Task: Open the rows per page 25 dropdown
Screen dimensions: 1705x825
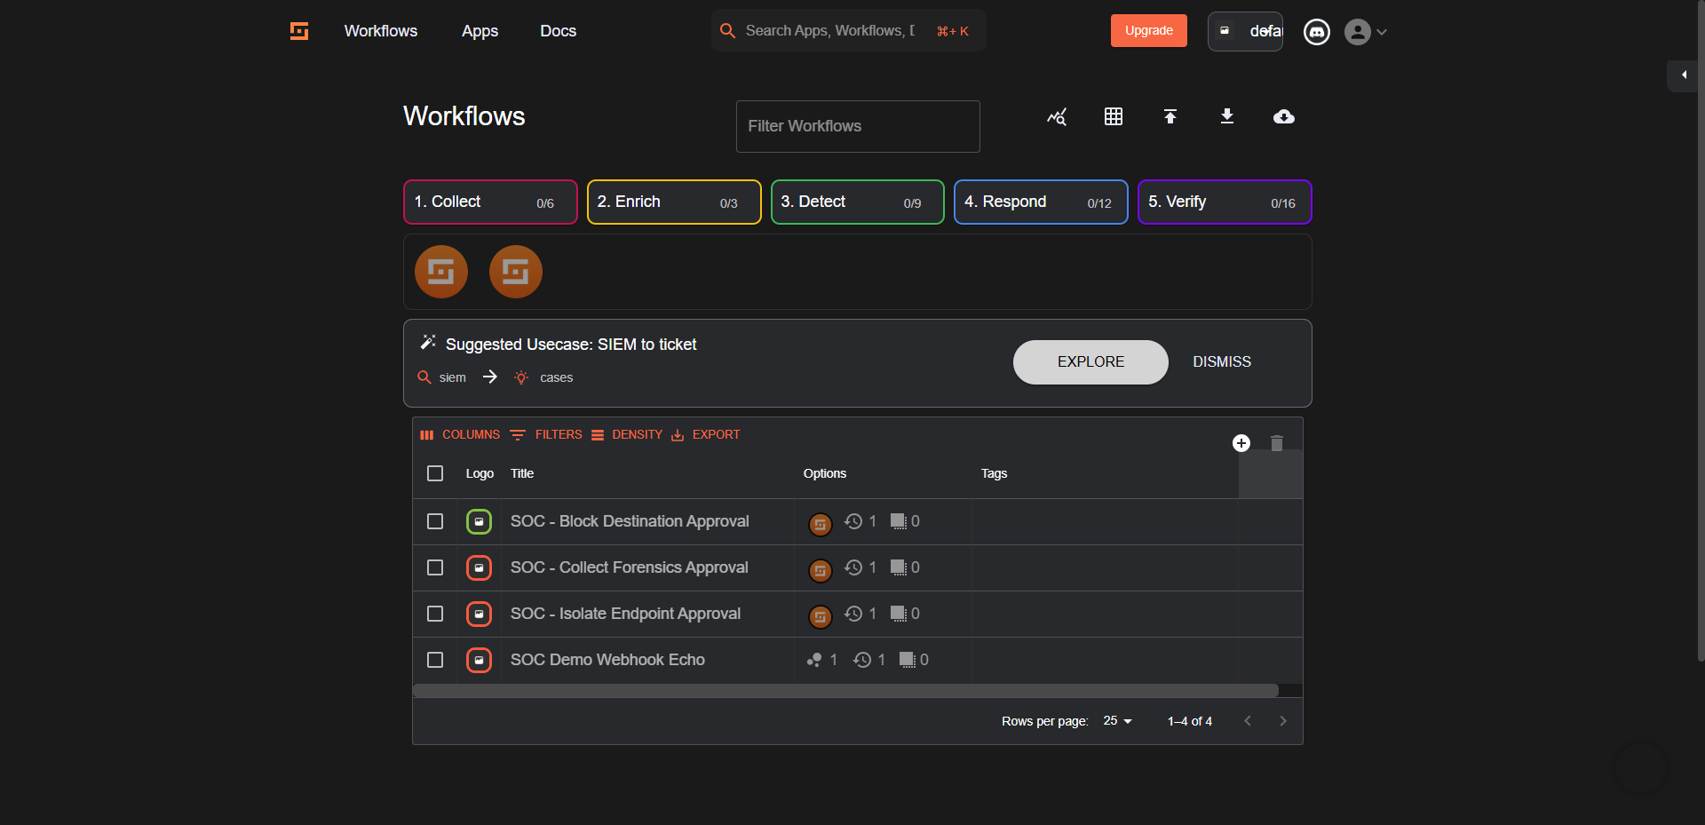Action: click(1118, 721)
